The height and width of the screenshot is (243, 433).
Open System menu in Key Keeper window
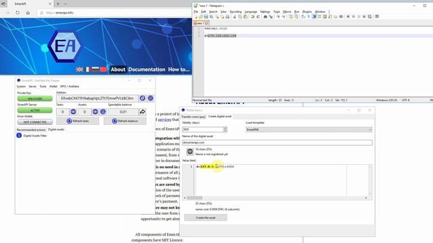(21, 86)
